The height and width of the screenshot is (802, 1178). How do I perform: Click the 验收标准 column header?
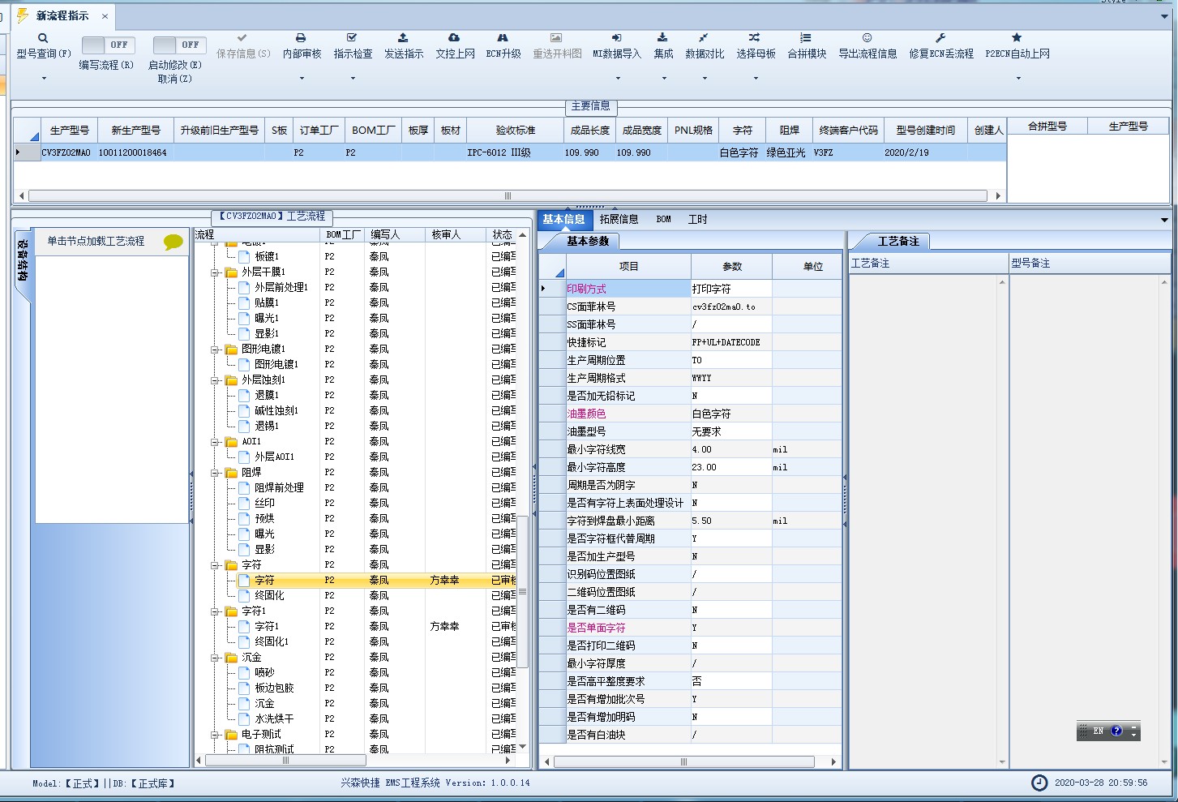pyautogui.click(x=516, y=130)
